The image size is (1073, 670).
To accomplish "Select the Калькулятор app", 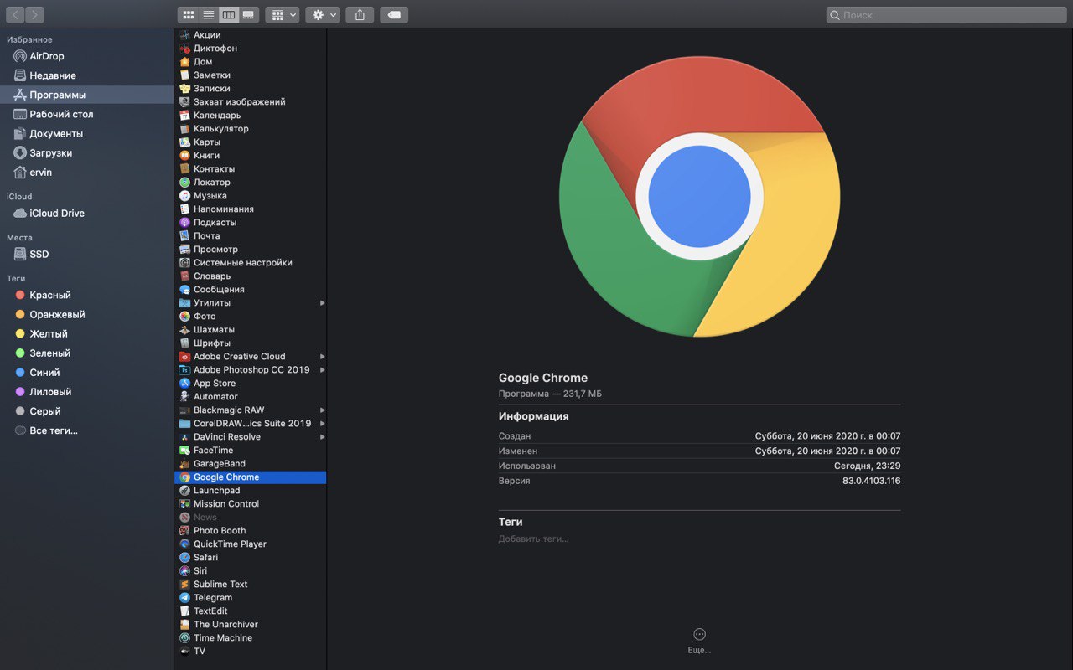I will 250,128.
